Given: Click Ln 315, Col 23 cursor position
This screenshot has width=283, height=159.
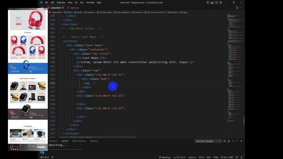Looking at the screenshot, I should tap(180, 157).
